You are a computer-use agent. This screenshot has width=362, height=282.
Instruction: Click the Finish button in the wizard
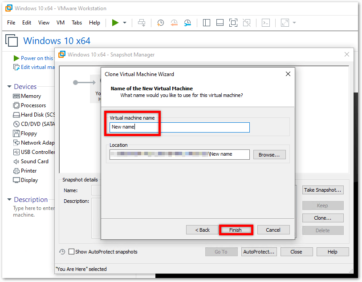click(x=236, y=230)
